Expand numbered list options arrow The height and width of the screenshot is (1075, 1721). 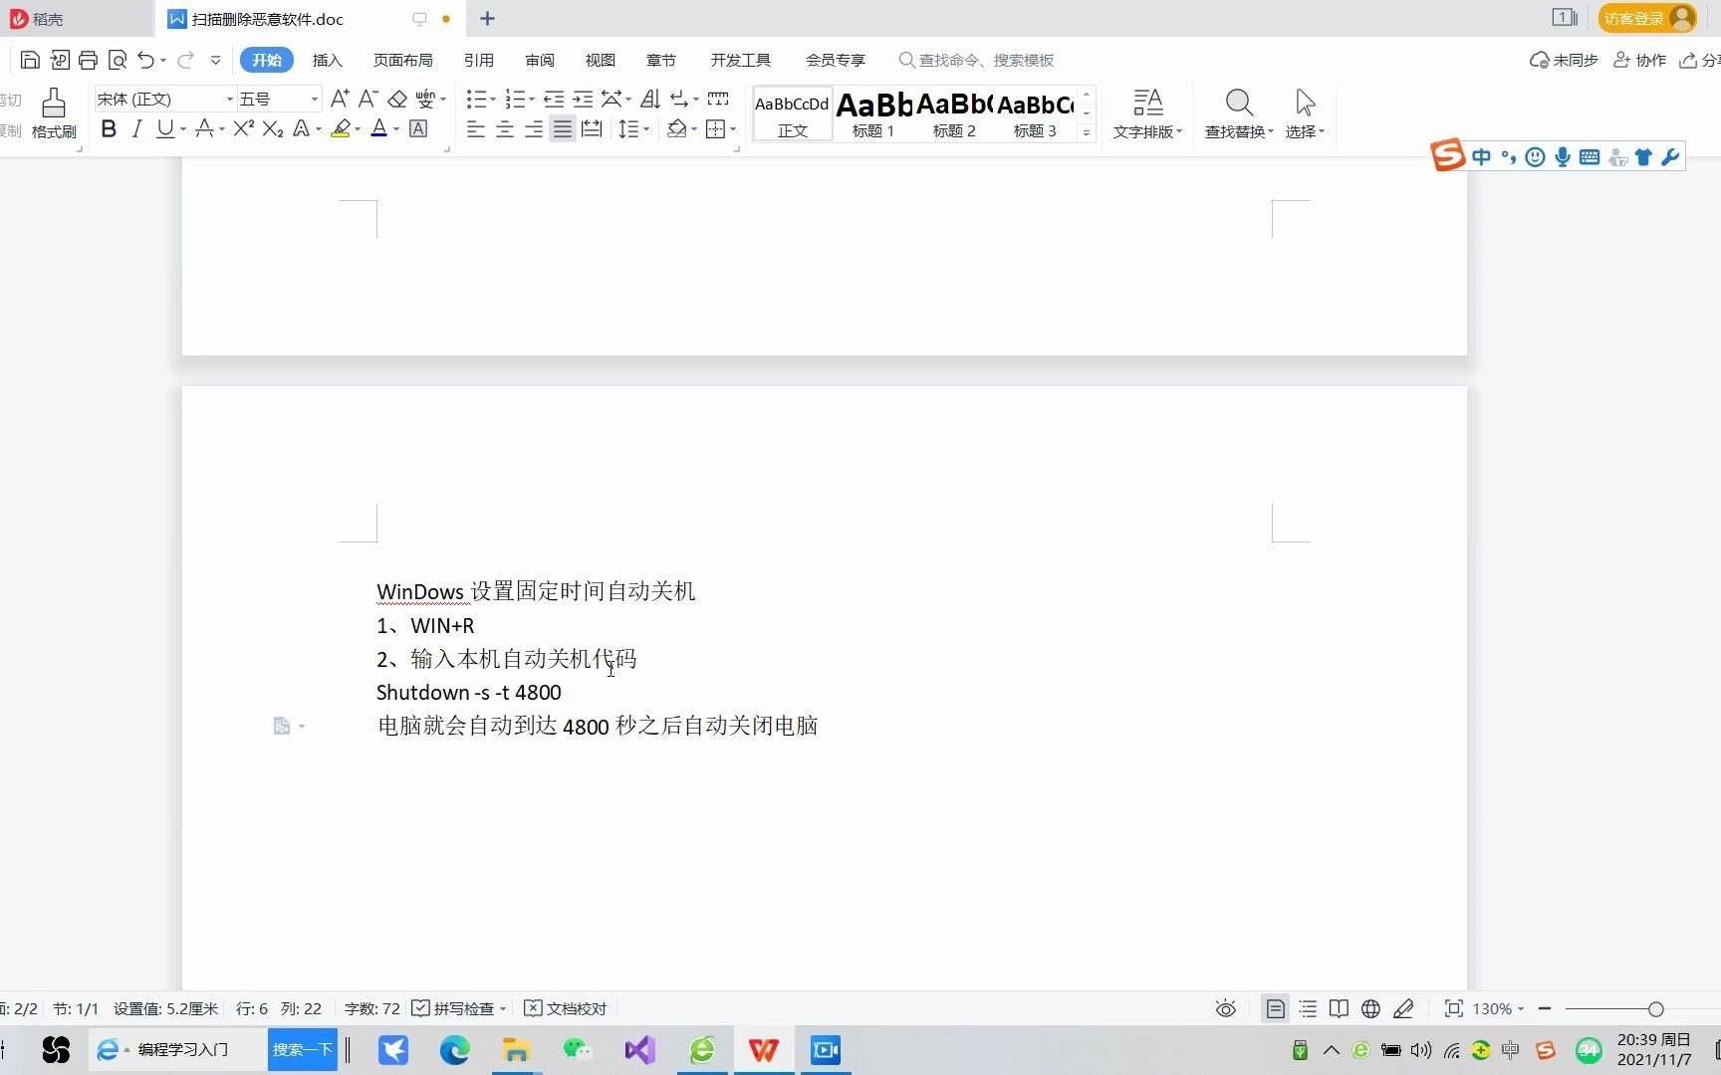pyautogui.click(x=532, y=99)
